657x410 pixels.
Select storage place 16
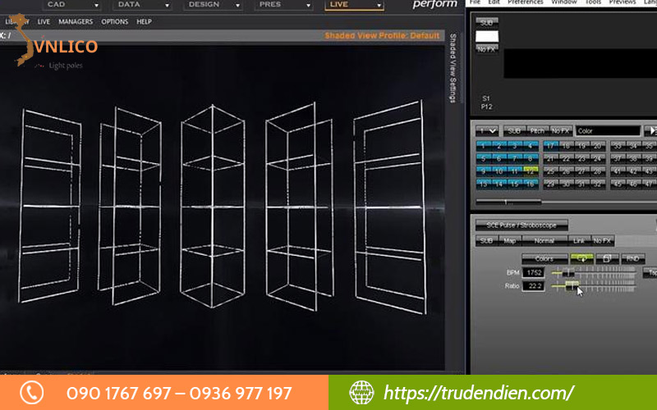pos(531,184)
